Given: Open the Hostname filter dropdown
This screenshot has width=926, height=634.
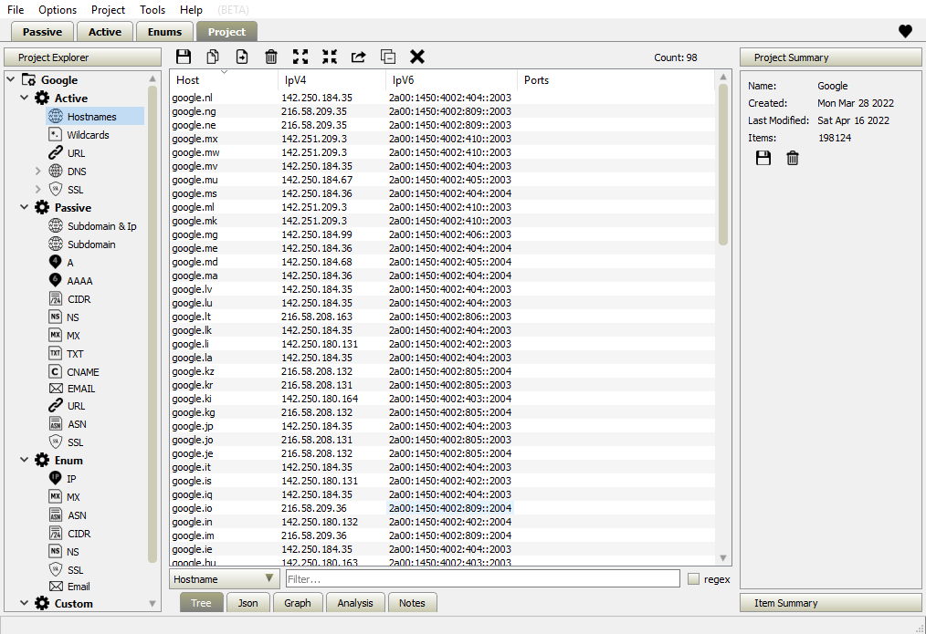Looking at the screenshot, I should (224, 578).
